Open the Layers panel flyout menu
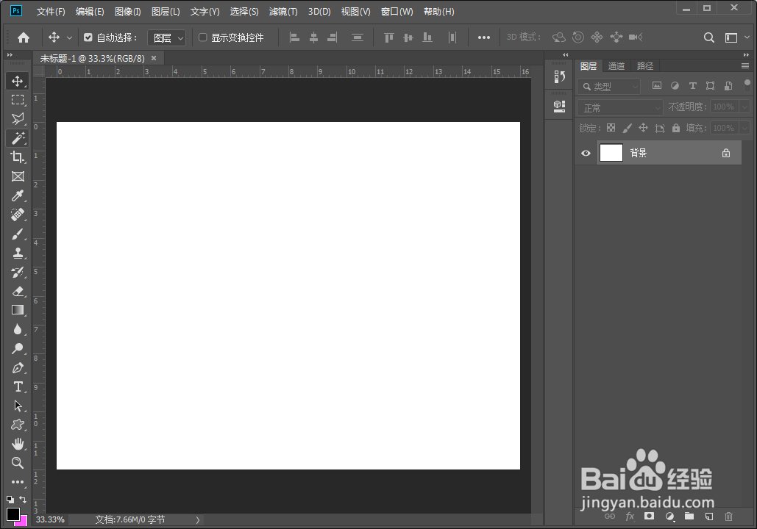Viewport: 757px width, 529px height. point(745,65)
